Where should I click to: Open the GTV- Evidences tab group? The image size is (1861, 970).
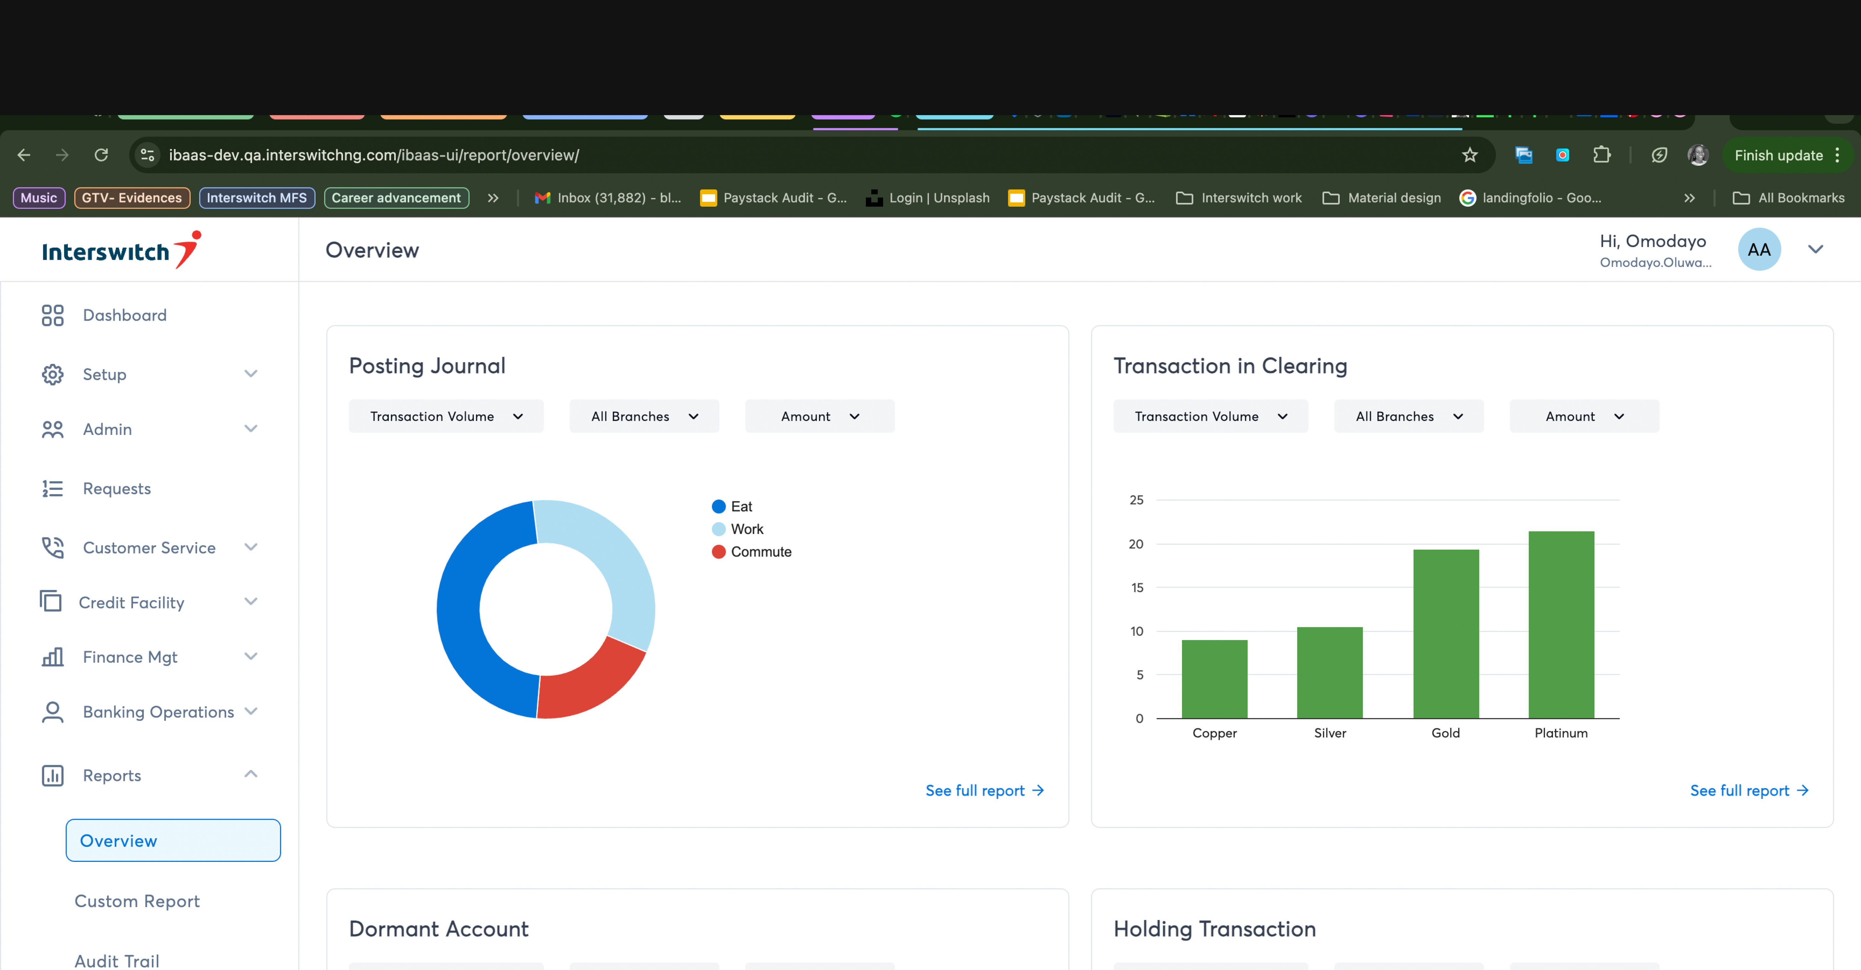(132, 198)
